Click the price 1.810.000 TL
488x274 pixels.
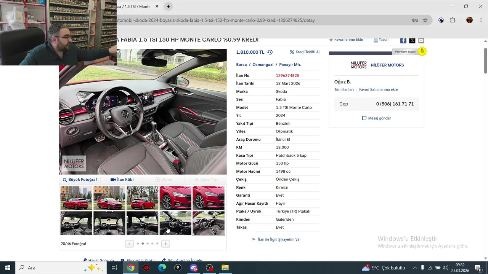pyautogui.click(x=250, y=52)
